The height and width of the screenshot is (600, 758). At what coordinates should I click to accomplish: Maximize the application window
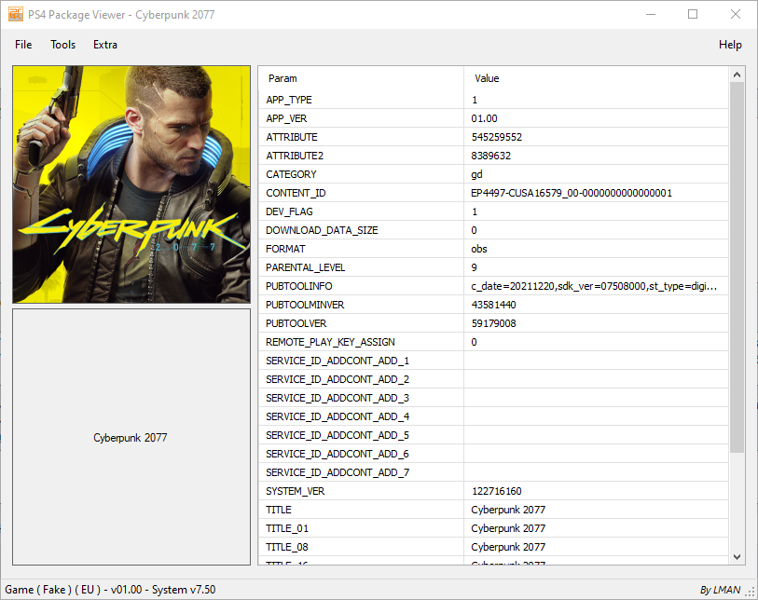[693, 15]
